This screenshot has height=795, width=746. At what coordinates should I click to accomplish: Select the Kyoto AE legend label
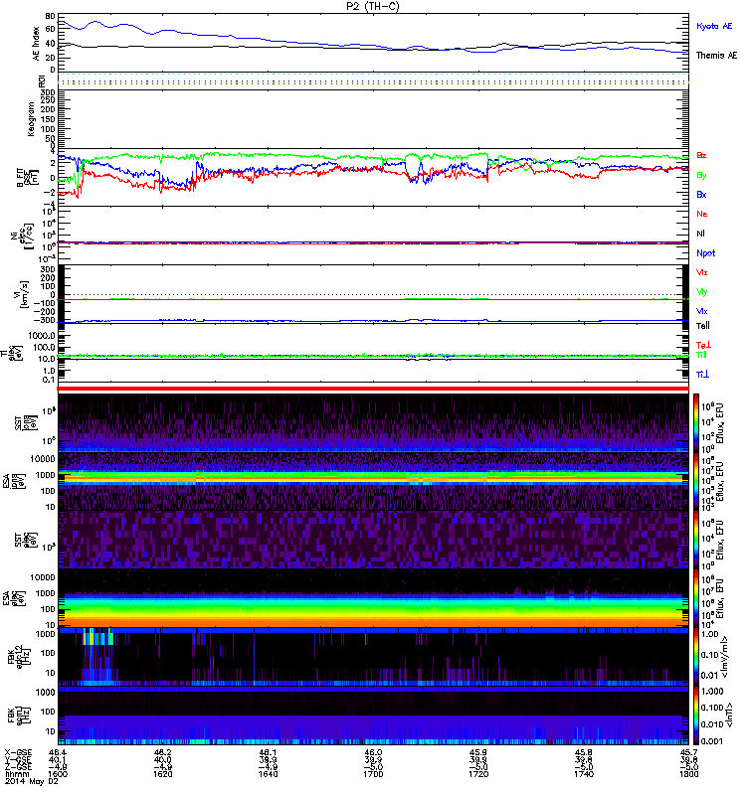pyautogui.click(x=714, y=26)
